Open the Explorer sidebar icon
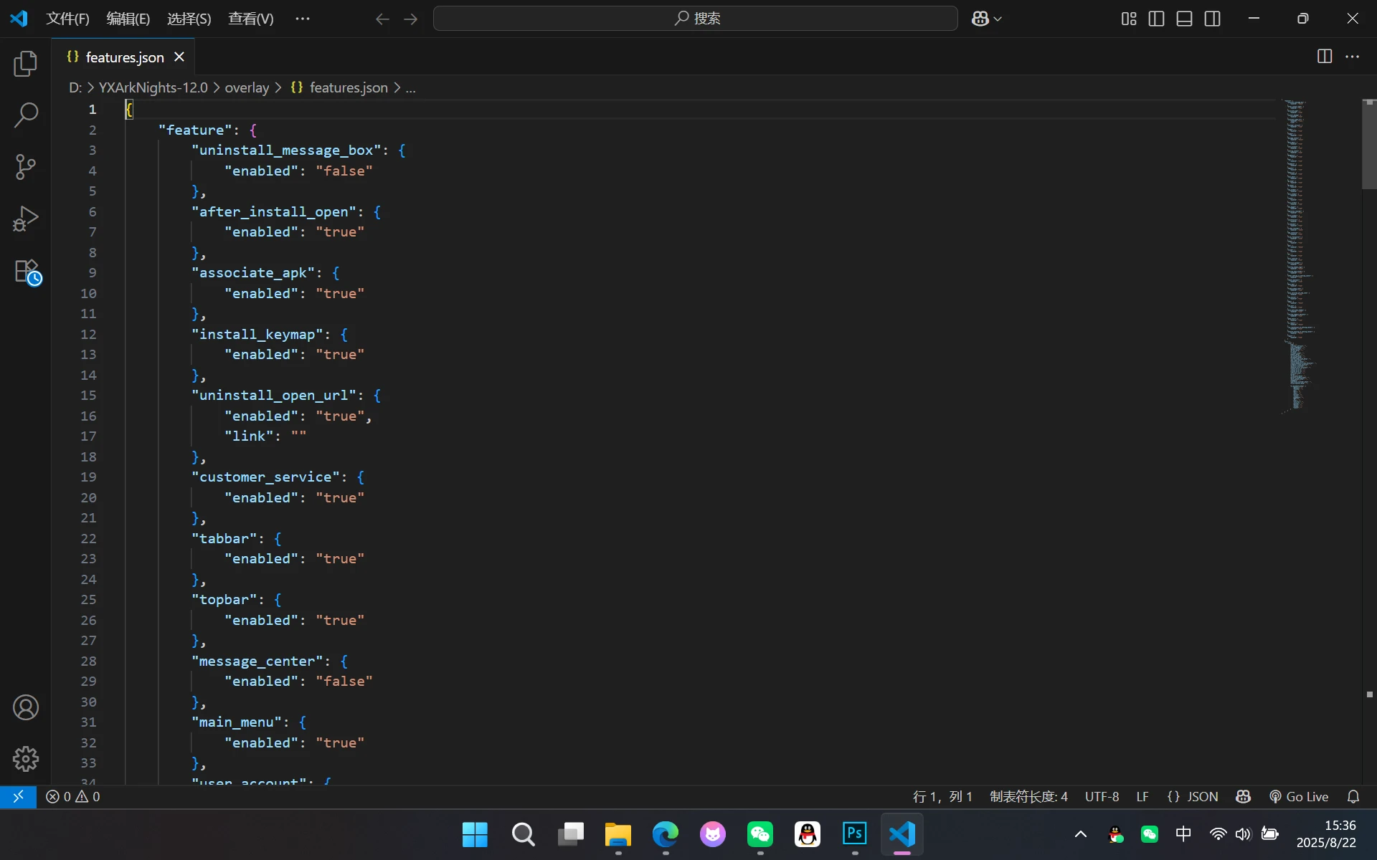The width and height of the screenshot is (1377, 860). pos(26,64)
